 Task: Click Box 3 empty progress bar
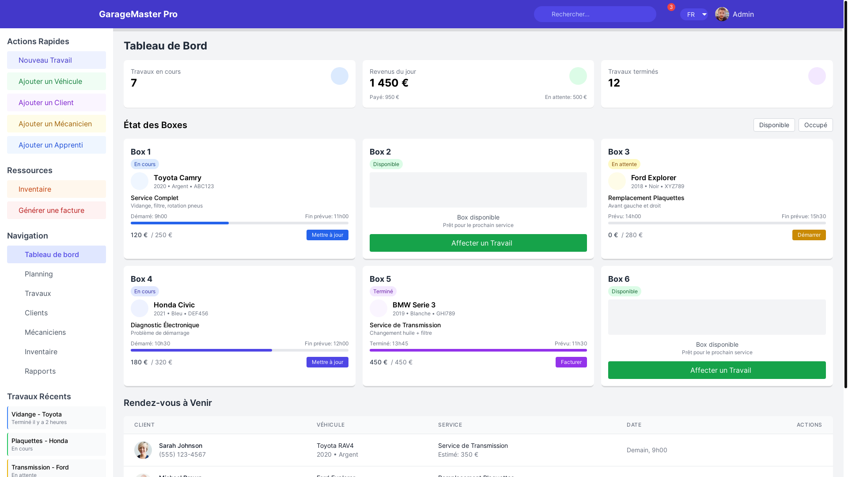click(x=717, y=223)
